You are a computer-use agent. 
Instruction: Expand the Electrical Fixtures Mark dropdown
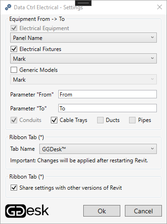pos(83,58)
